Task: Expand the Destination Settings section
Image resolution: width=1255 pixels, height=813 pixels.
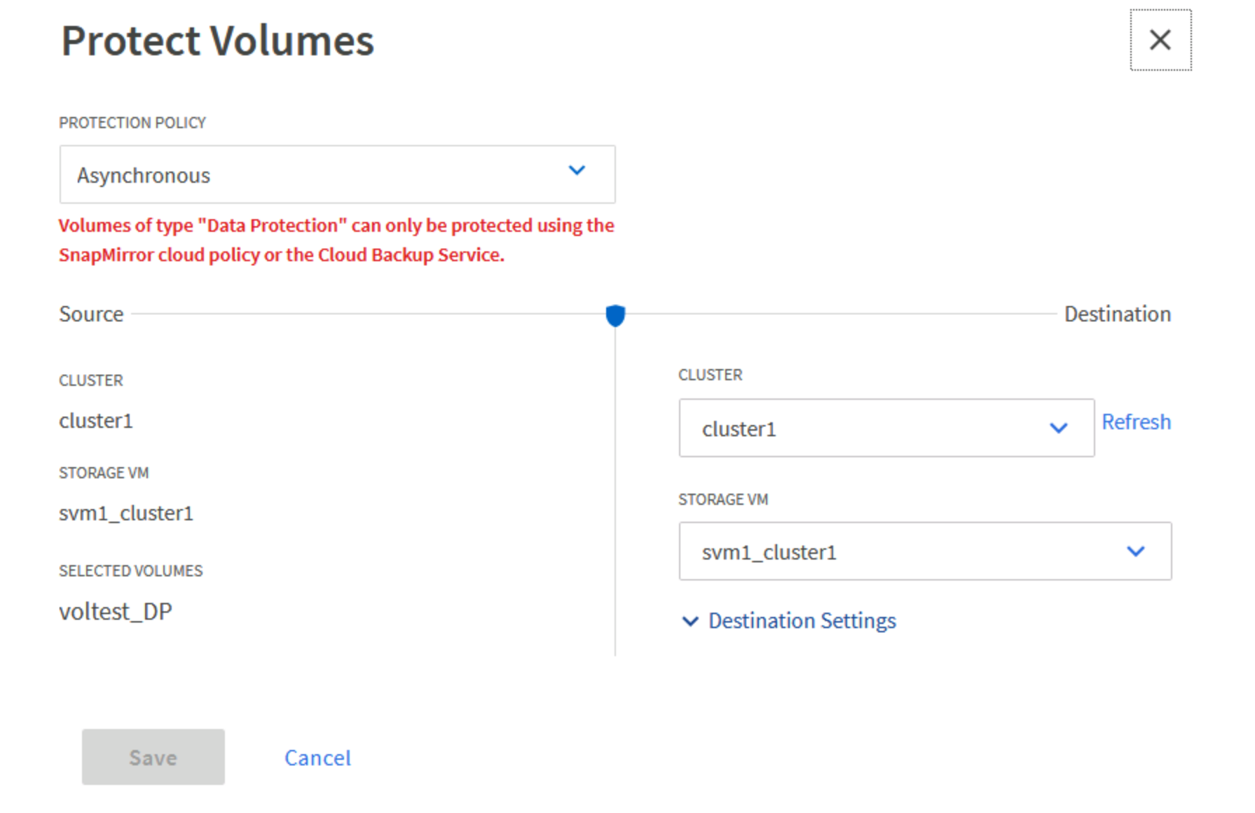Action: (802, 621)
